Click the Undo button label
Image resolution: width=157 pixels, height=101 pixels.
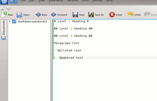point(137,15)
